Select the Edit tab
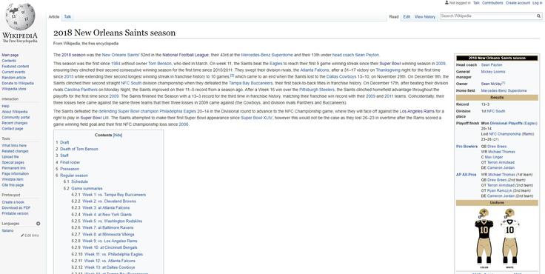 coord(407,17)
